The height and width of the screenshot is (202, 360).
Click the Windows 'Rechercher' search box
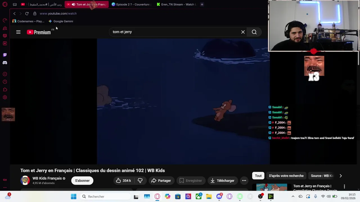click(105, 197)
